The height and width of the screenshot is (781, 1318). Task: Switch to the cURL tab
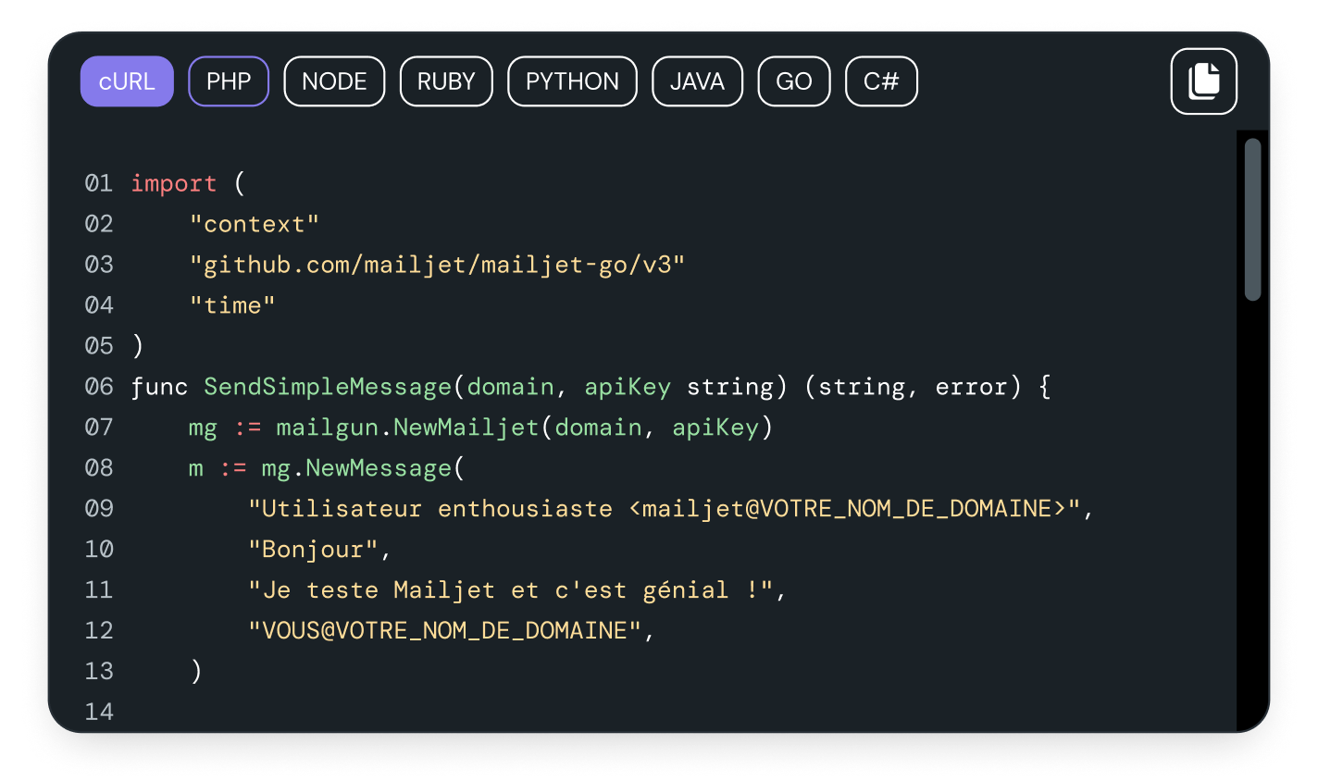click(127, 81)
